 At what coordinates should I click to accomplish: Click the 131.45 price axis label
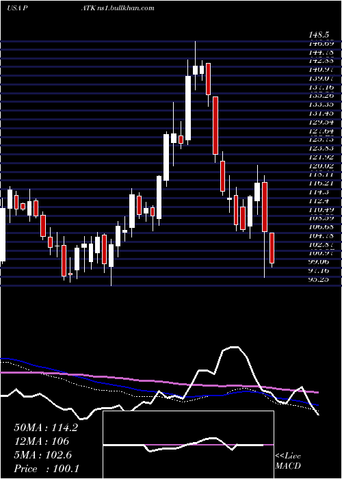pos(321,114)
